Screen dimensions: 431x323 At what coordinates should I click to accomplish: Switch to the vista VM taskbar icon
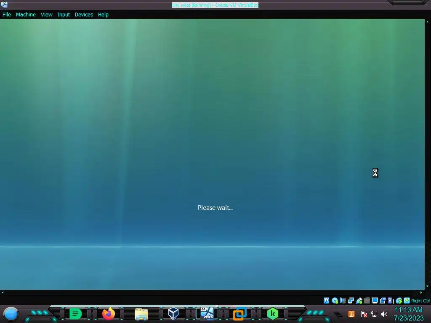click(207, 313)
